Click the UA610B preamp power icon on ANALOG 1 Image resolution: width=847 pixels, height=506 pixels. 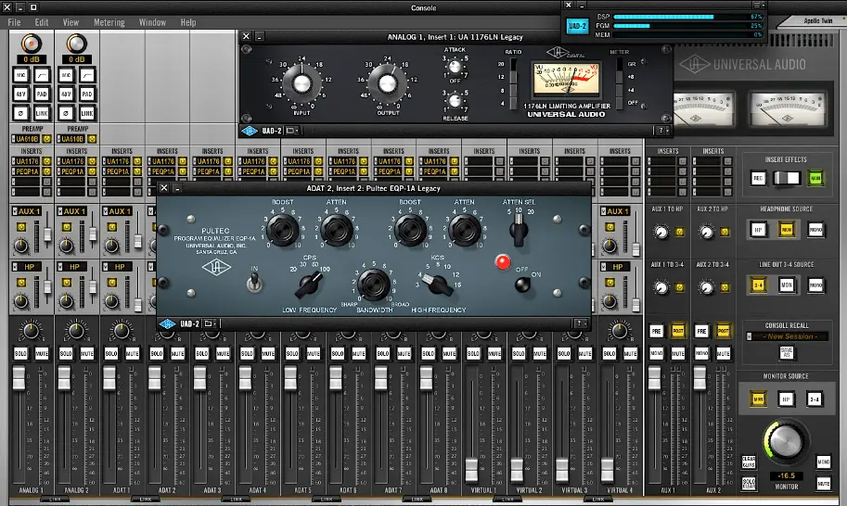click(x=47, y=139)
